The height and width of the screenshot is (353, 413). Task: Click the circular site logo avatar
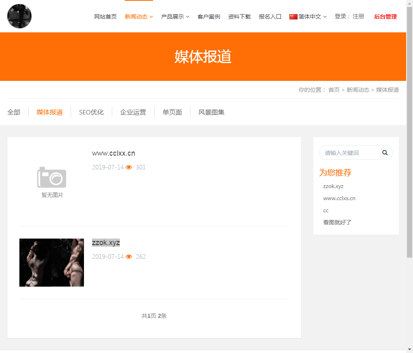pos(19,16)
